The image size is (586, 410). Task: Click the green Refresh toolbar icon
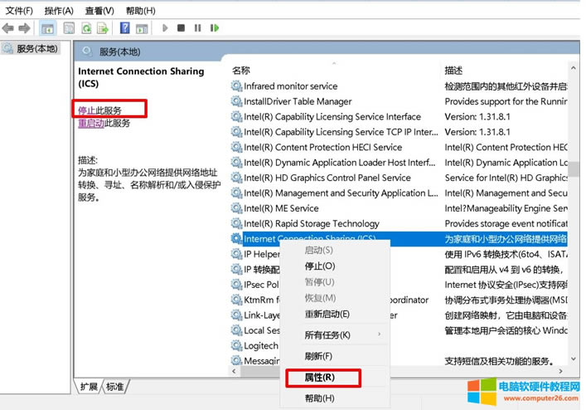pyautogui.click(x=86, y=28)
